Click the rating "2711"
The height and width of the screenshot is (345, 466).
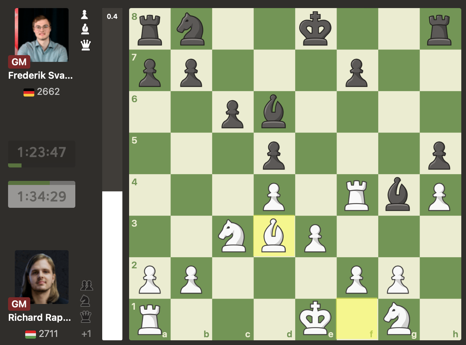48,334
